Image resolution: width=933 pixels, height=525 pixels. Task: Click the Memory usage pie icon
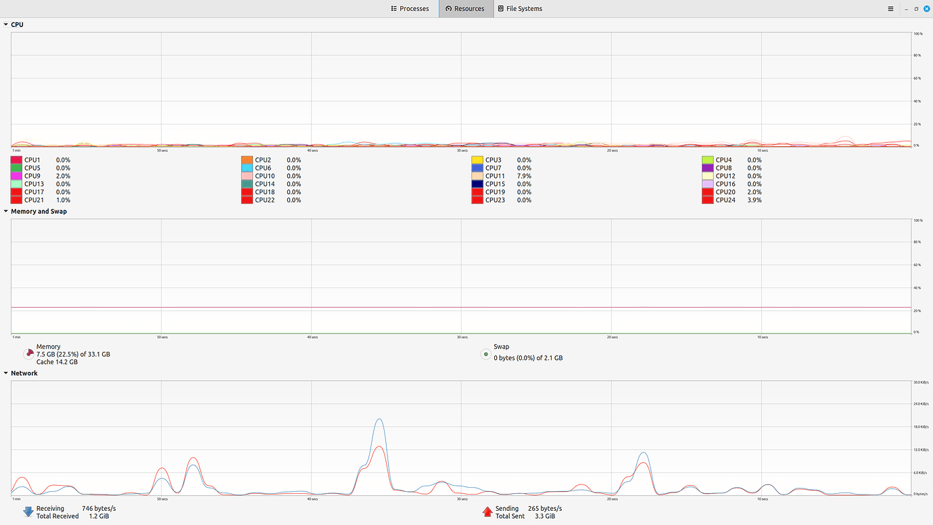click(28, 353)
